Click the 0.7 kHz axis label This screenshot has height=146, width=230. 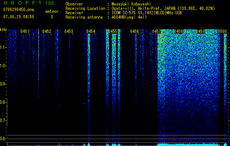pos(3,120)
